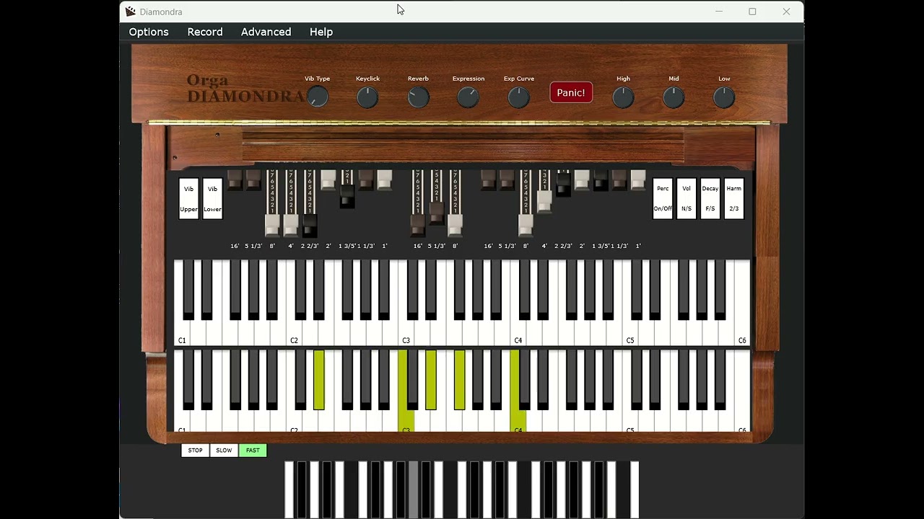Click the Diamondra app icon in the title bar

pos(130,12)
